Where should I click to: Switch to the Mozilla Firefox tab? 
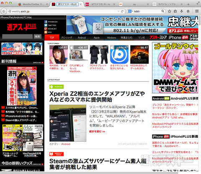click(x=33, y=4)
